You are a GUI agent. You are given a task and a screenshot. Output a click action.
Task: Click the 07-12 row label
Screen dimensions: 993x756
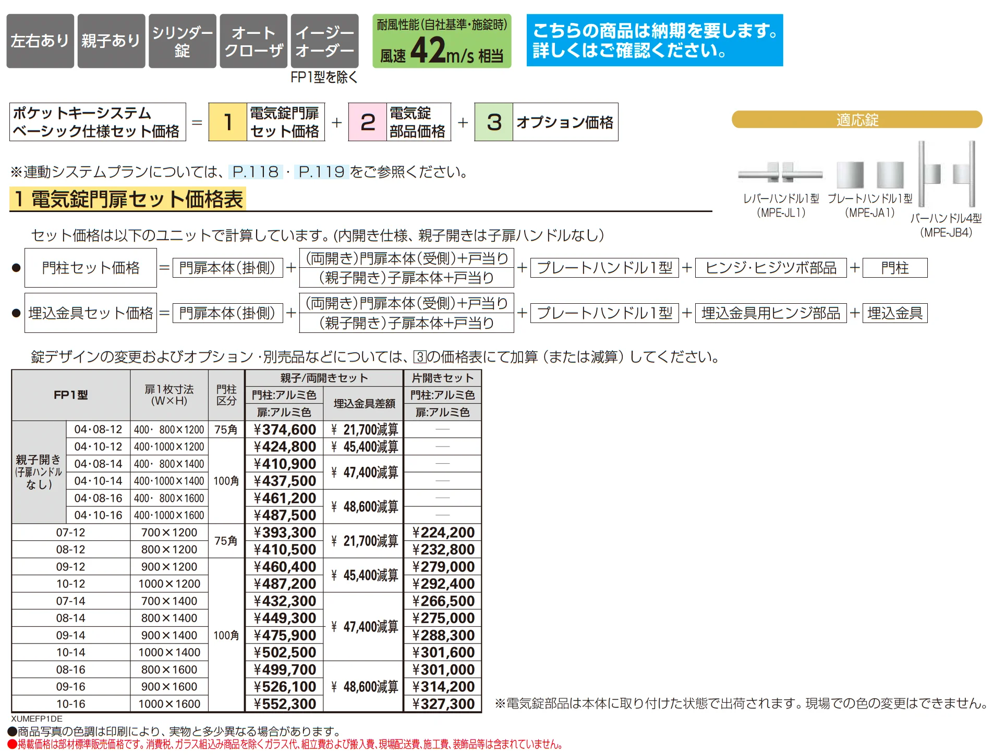(x=71, y=532)
